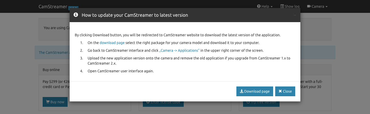
Task: Click the video camera icon in navbar
Action: coord(309,6)
